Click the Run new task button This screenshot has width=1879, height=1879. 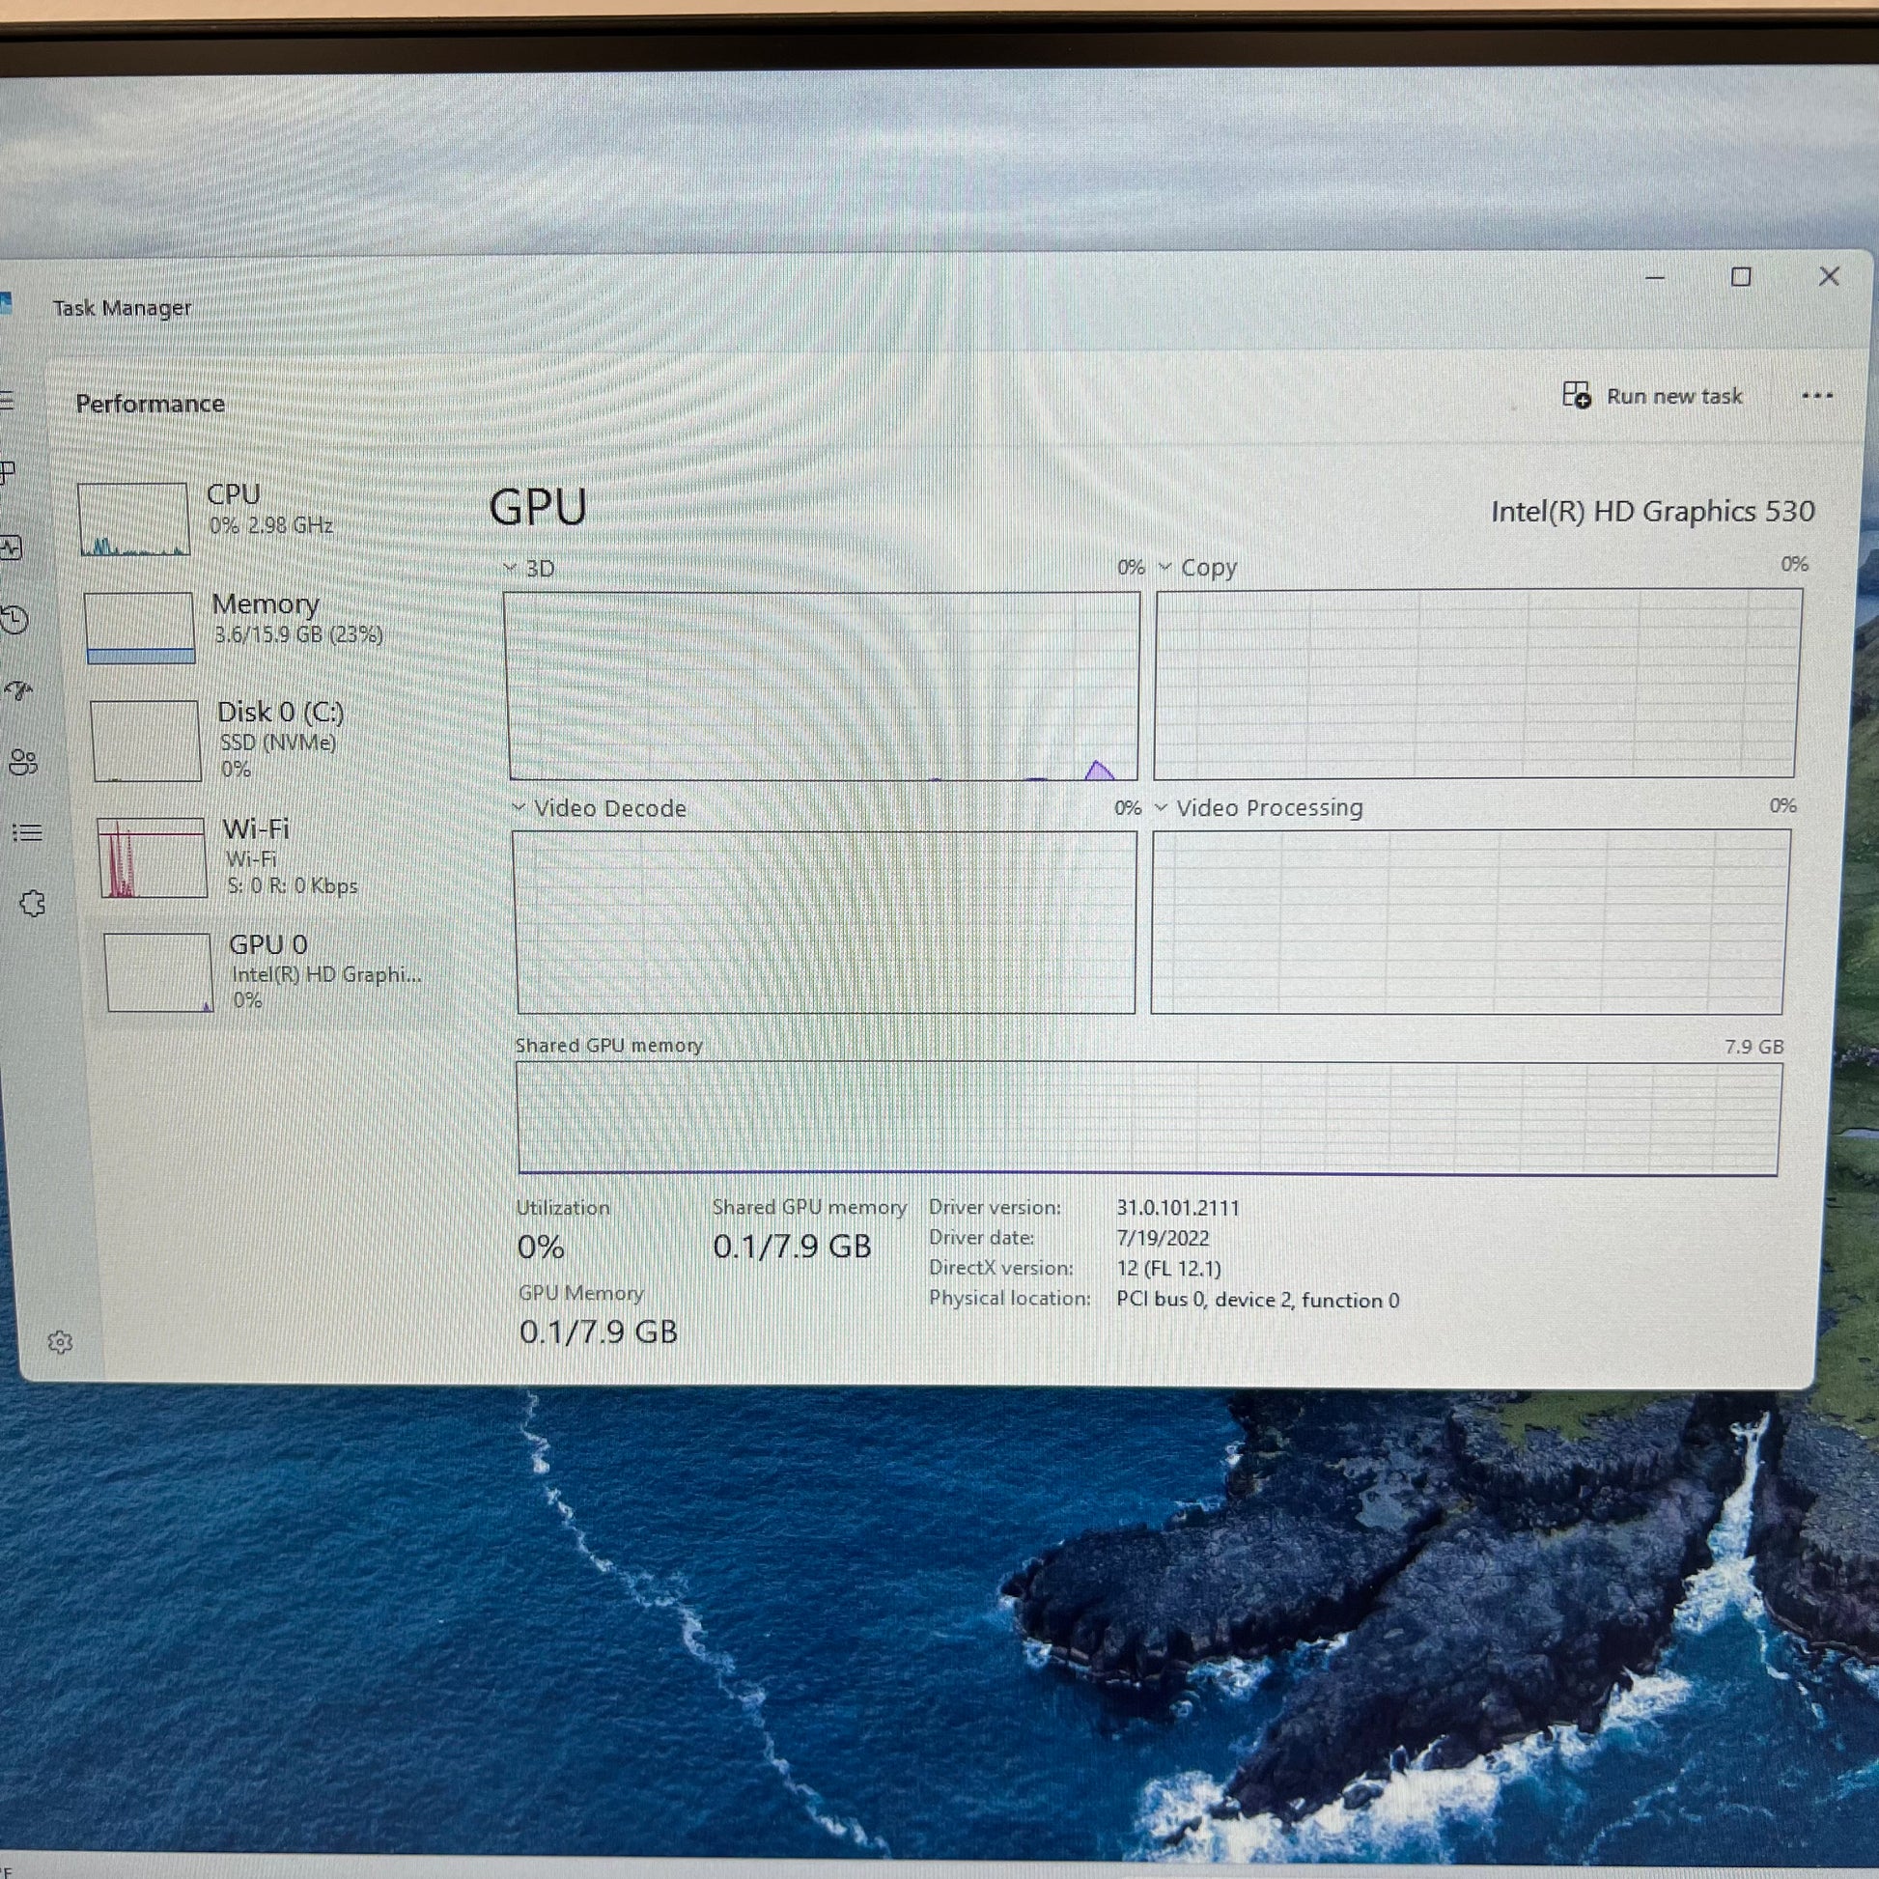coord(1652,396)
